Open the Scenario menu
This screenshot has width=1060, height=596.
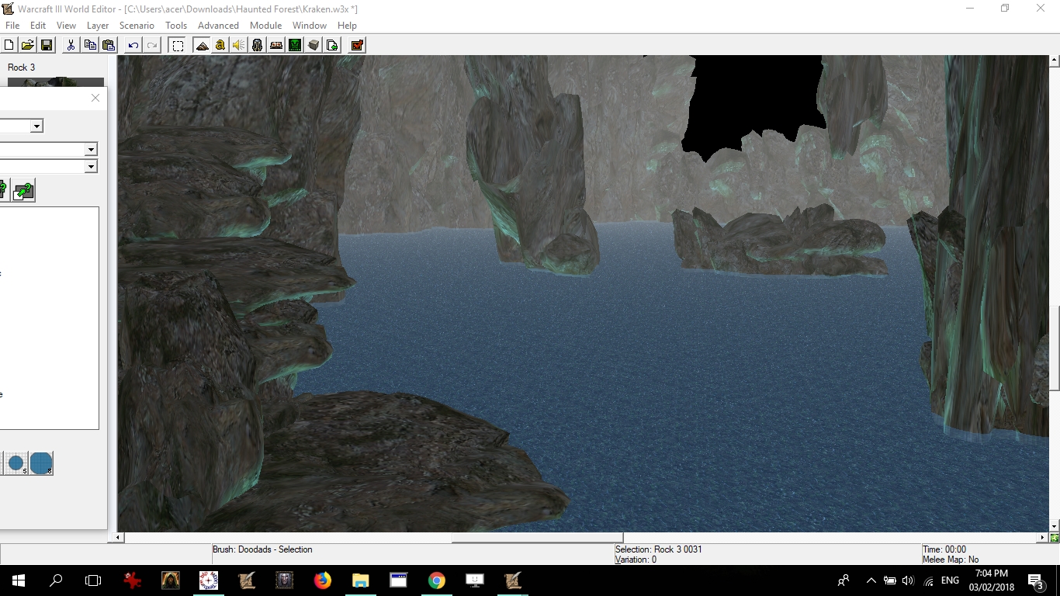[x=137, y=26]
